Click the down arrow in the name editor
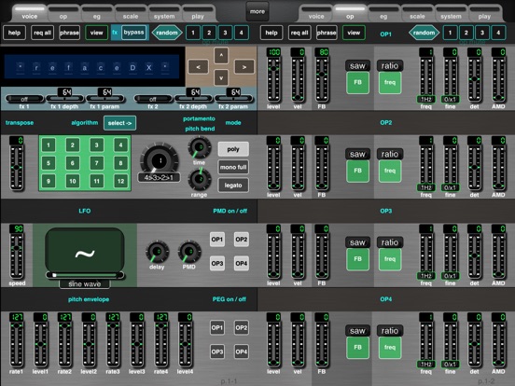Viewport: 515px width, 386px height. point(221,78)
